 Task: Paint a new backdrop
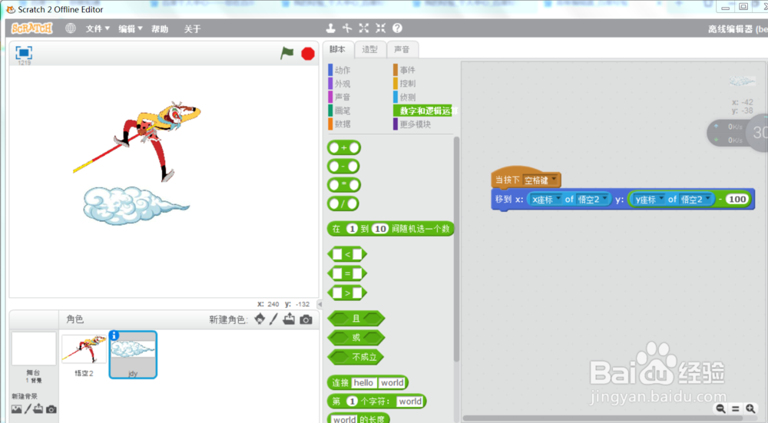point(28,409)
